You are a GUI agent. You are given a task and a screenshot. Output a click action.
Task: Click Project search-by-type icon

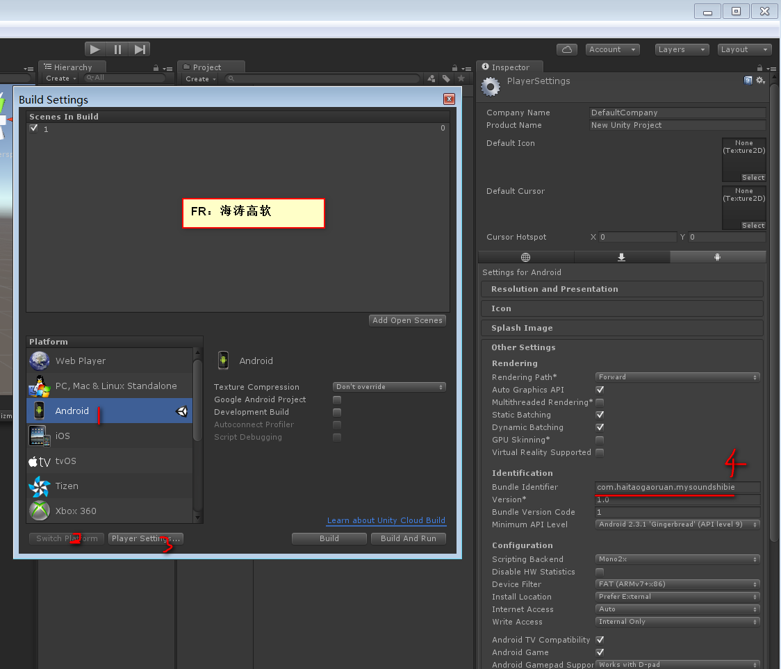pos(431,79)
